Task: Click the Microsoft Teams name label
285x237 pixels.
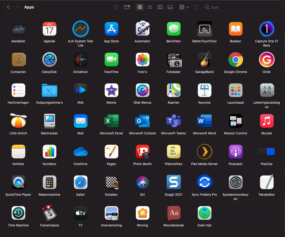Action: click(x=173, y=133)
